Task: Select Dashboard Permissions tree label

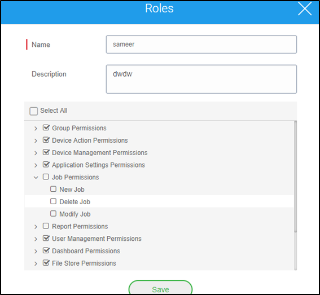Action: coord(86,251)
